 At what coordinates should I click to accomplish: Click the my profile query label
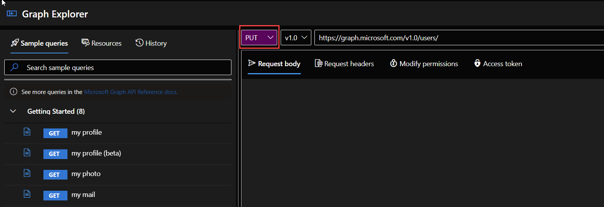coord(87,132)
